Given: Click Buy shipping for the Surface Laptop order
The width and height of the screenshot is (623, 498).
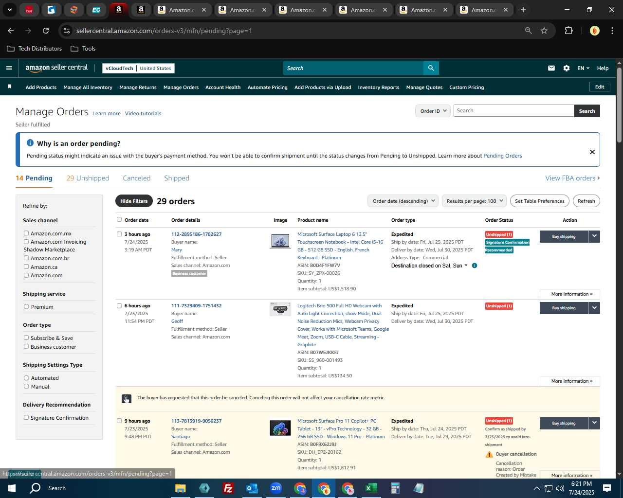Looking at the screenshot, I should click(x=564, y=236).
